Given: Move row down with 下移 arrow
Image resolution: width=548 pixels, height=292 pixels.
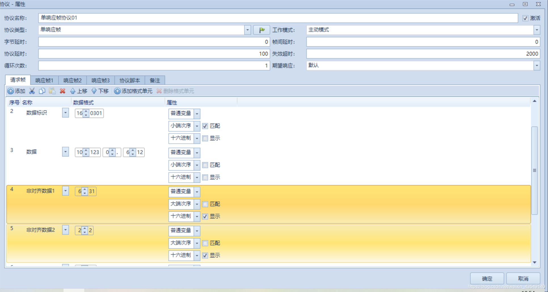Looking at the screenshot, I should [100, 91].
